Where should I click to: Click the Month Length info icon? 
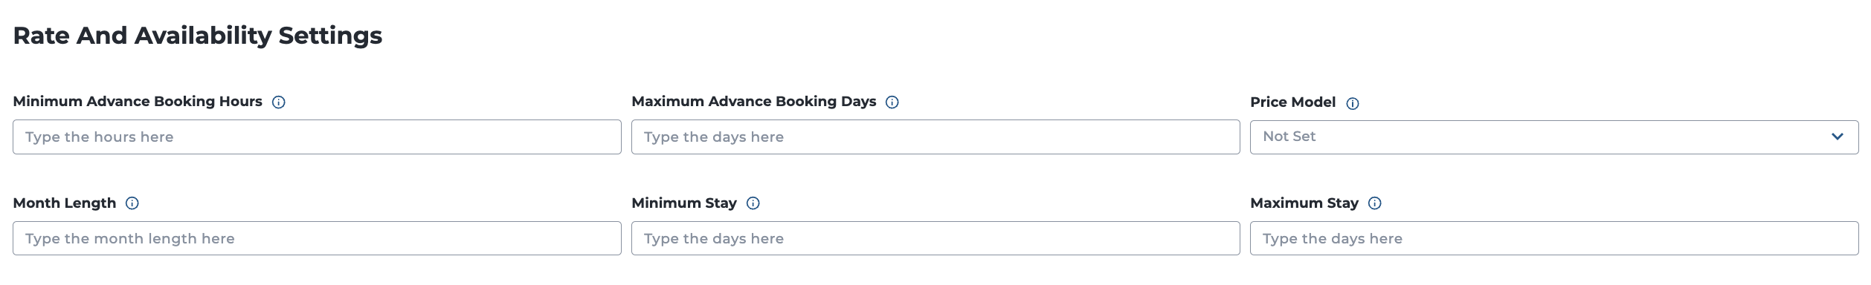pyautogui.click(x=132, y=203)
